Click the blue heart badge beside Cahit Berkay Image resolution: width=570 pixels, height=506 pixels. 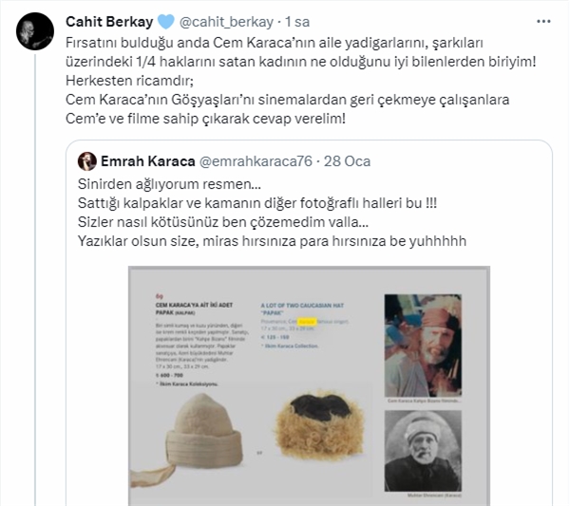pyautogui.click(x=166, y=22)
